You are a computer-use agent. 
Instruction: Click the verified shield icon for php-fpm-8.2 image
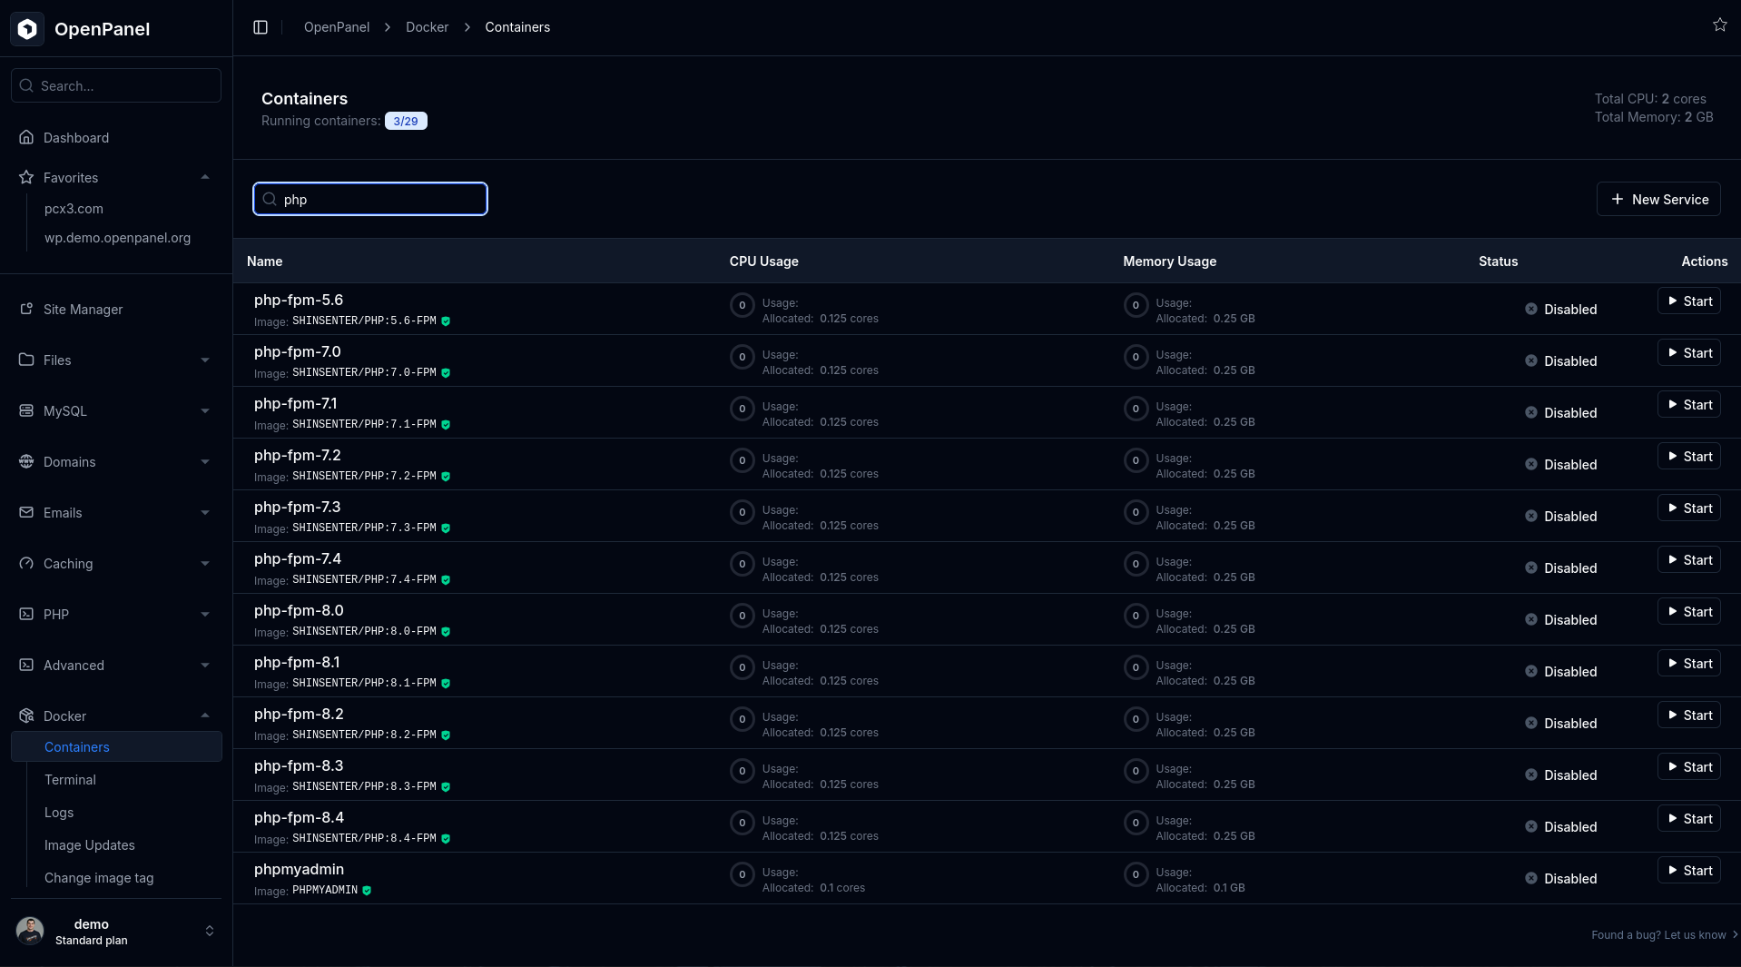pos(446,735)
